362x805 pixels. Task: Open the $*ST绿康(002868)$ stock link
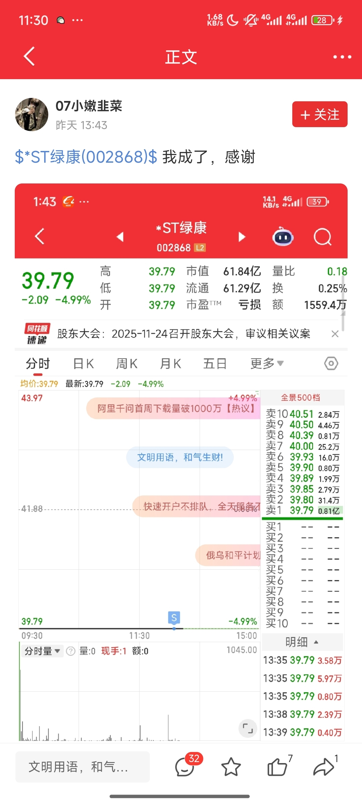pos(86,157)
